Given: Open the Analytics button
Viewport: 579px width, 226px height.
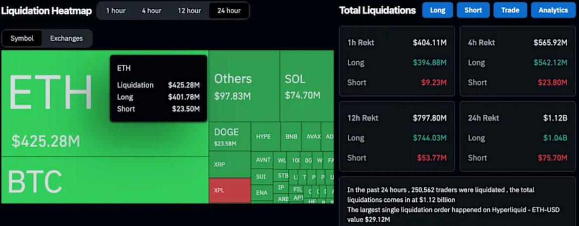Looking at the screenshot, I should pos(553,10).
